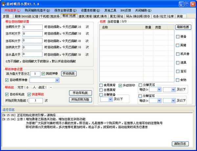Click the 活力值大于百分之 input box
197x151 pixels.
pyautogui.click(x=35, y=74)
